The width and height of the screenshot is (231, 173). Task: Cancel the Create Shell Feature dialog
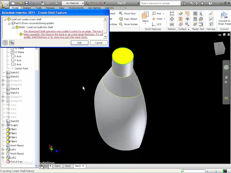(99, 43)
